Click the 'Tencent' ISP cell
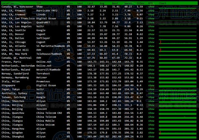The height and width of the screenshot is (140, 199). click(42, 109)
